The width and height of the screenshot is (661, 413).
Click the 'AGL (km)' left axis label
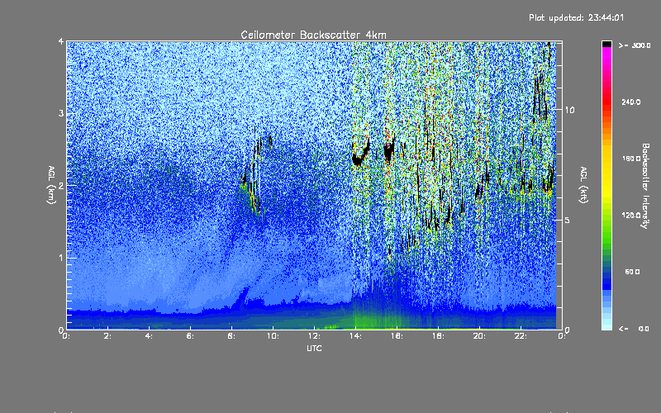[52, 185]
